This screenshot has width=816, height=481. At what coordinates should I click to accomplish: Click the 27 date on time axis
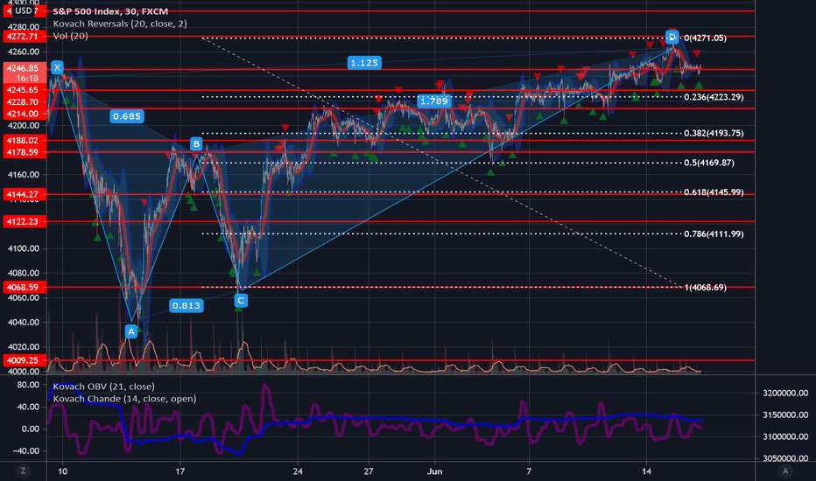(x=369, y=471)
